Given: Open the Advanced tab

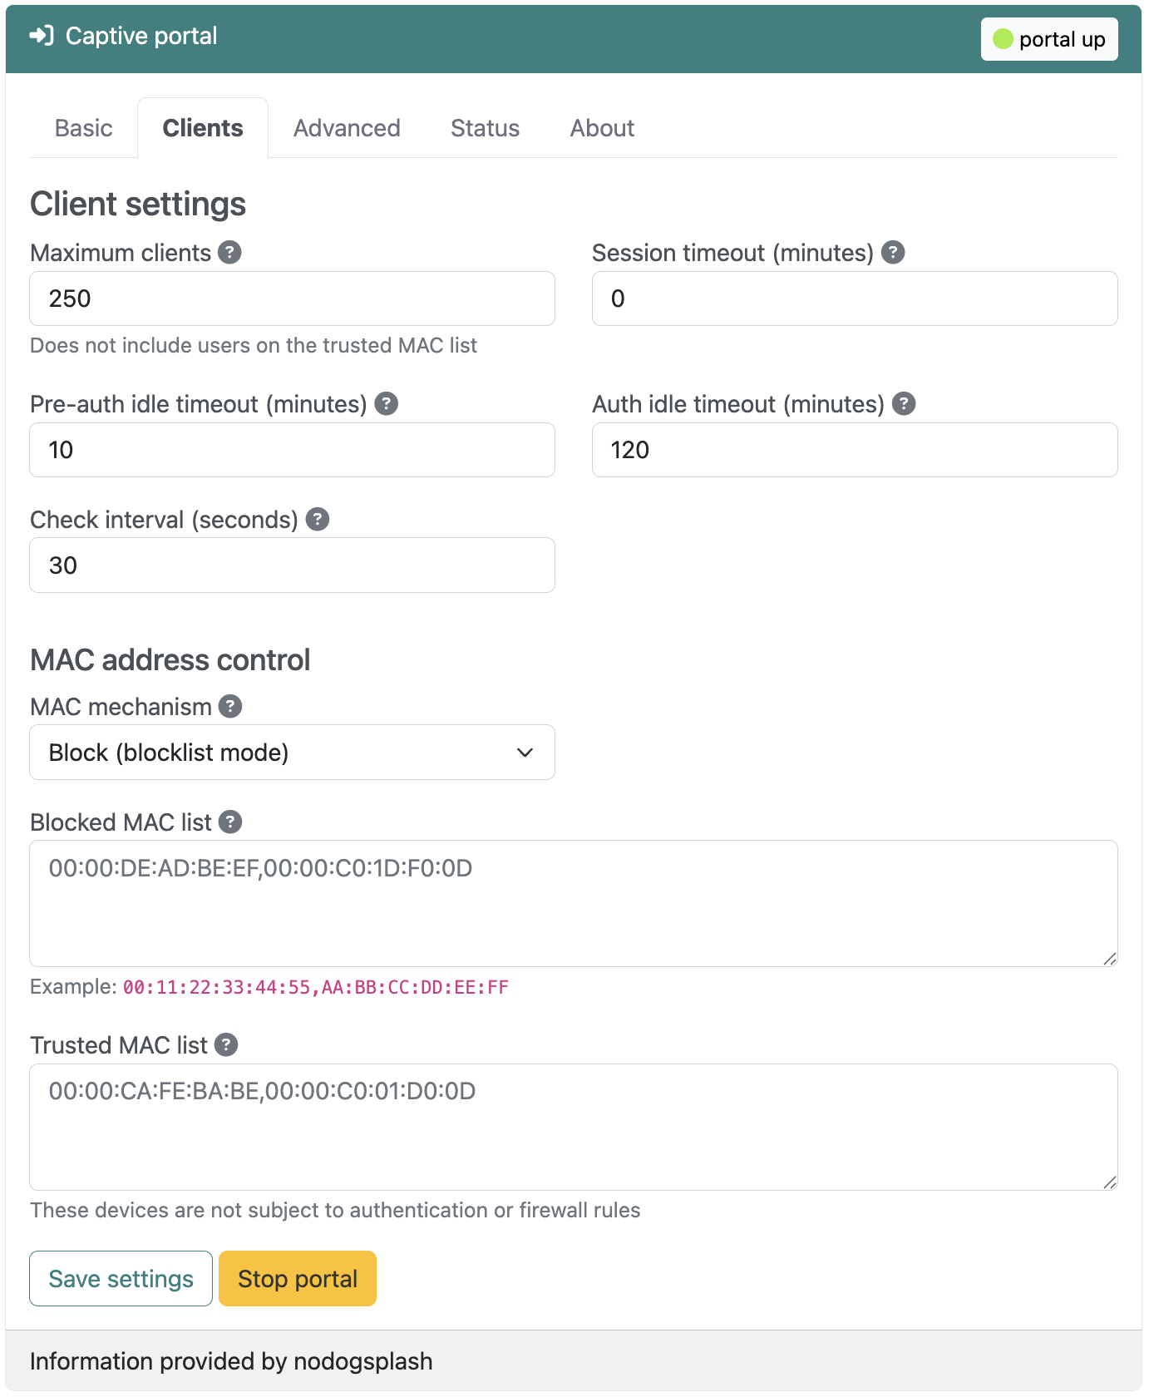Looking at the screenshot, I should click(347, 128).
